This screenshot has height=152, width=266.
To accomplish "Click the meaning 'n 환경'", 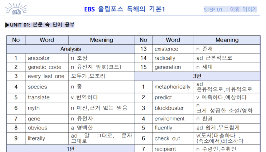I will (x=204, y=119).
